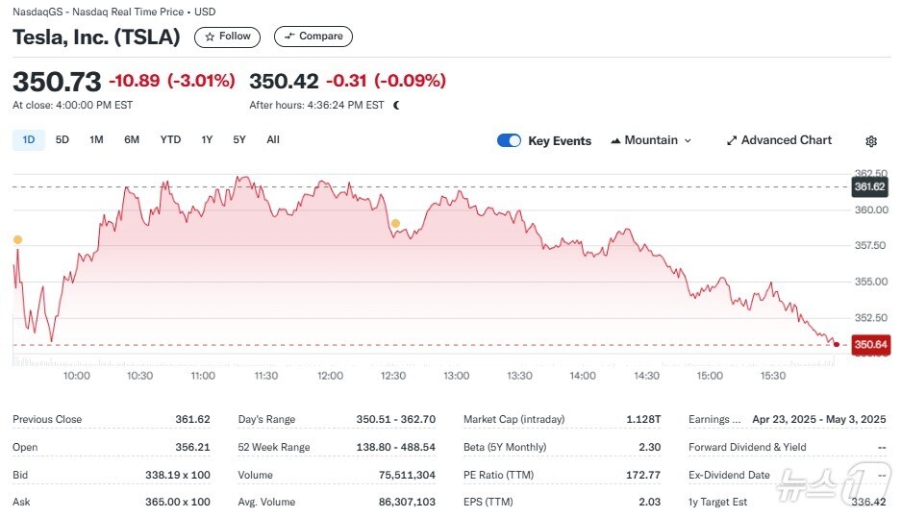Image resolution: width=901 pixels, height=517 pixels.
Task: Expand the Mountain chart type dropdown chevron
Action: tap(688, 140)
